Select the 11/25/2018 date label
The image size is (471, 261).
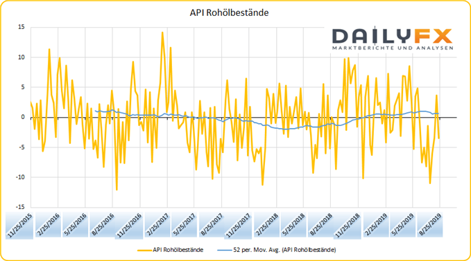click(x=348, y=226)
